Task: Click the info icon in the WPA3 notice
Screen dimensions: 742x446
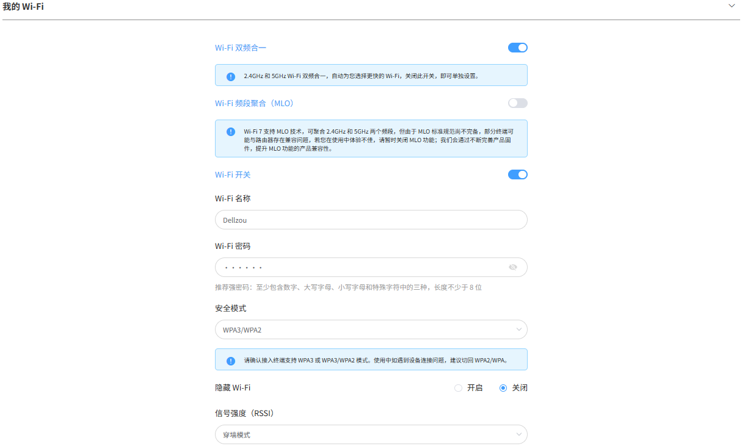Action: (x=231, y=361)
